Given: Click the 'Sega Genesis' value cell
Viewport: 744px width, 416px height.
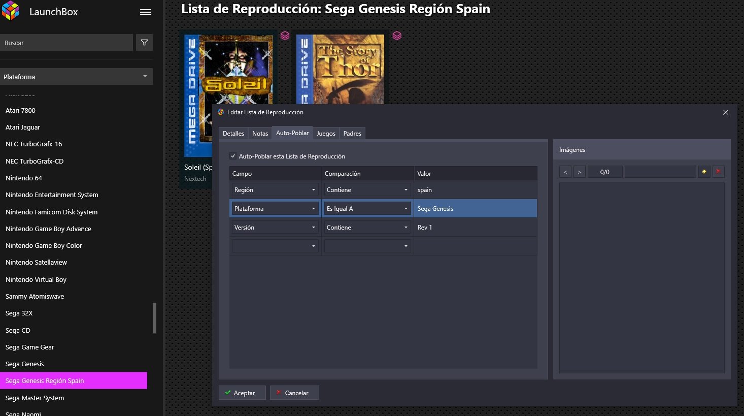Looking at the screenshot, I should [476, 209].
